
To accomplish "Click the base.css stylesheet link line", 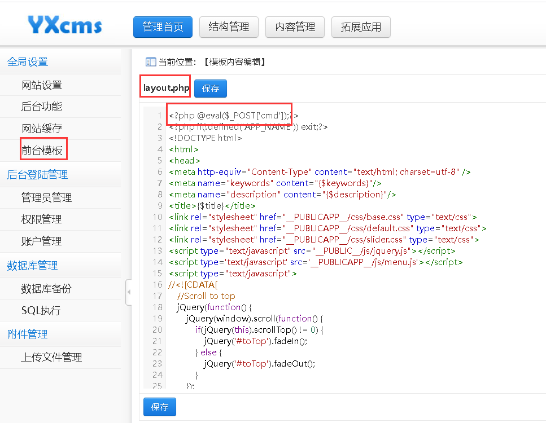I will pyautogui.click(x=323, y=217).
